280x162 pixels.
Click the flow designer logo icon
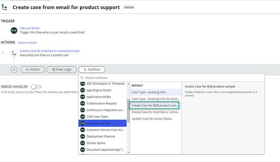click(4, 7)
